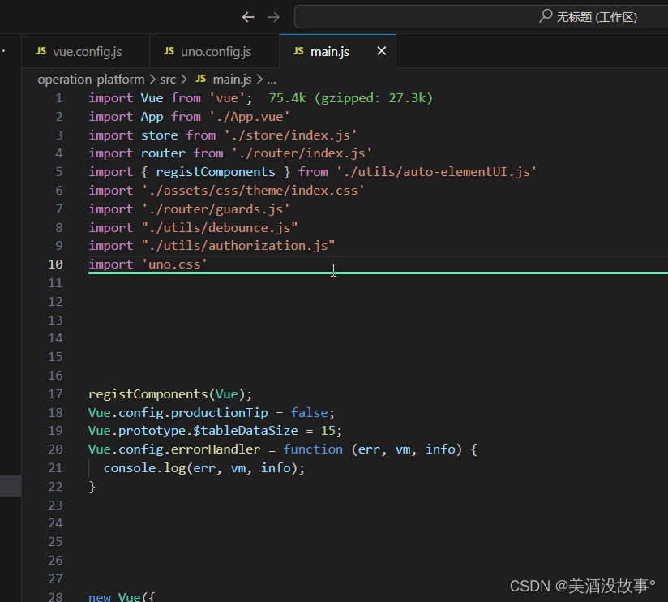Screen dimensions: 668x602
Task: Select line number 10 in the gutter
Action: (x=55, y=264)
